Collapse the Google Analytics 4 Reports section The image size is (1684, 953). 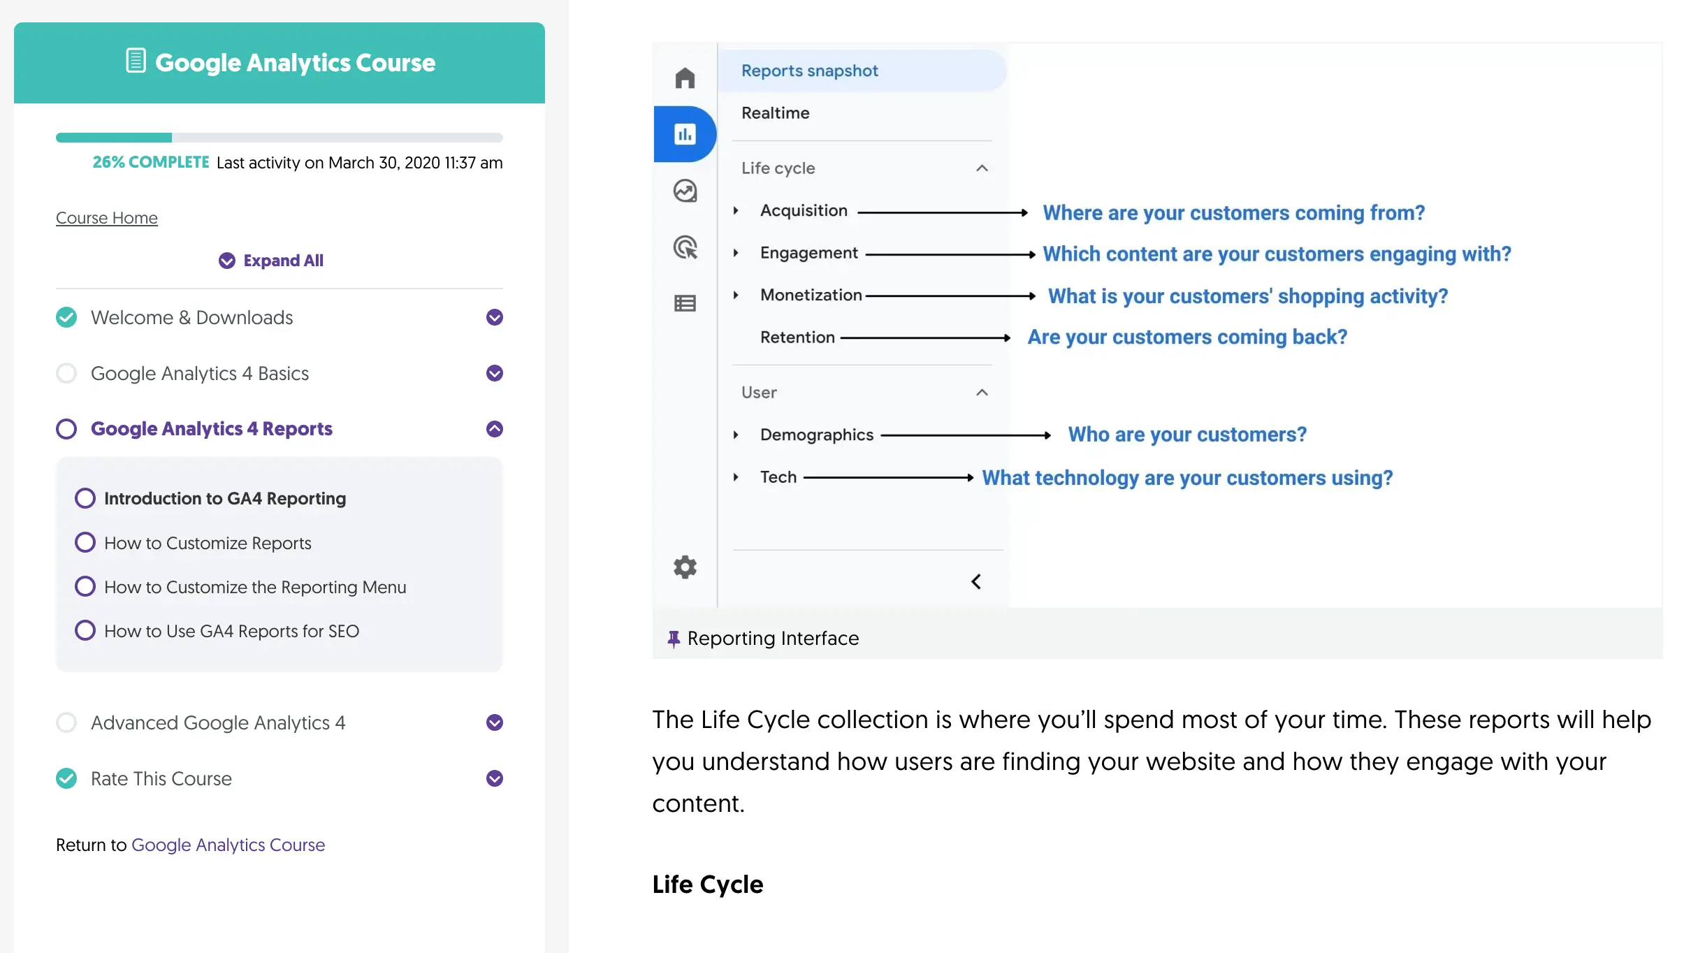coord(494,428)
